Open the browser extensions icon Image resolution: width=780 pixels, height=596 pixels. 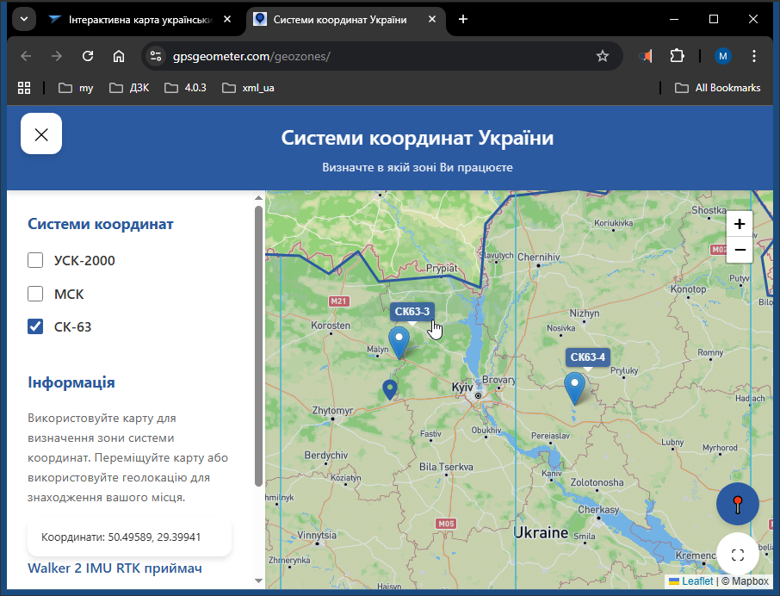tap(678, 55)
